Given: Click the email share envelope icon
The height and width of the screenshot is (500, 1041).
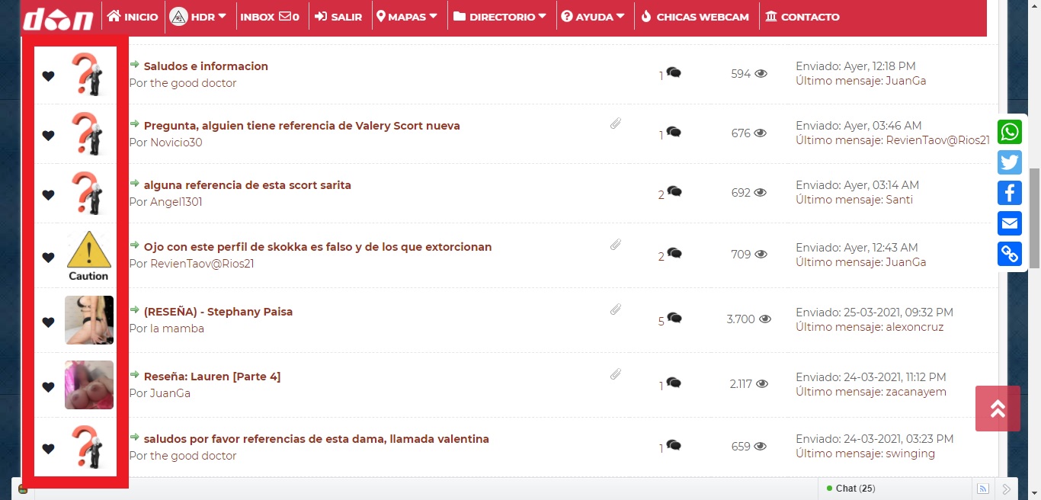Looking at the screenshot, I should click(x=1010, y=223).
